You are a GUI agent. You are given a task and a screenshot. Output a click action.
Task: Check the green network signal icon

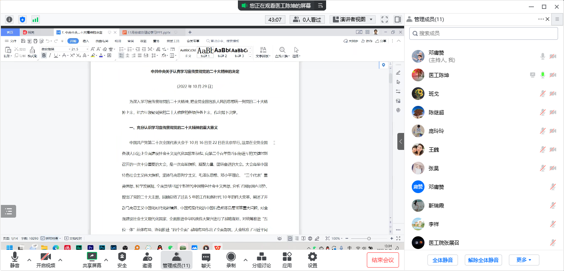coord(35,19)
